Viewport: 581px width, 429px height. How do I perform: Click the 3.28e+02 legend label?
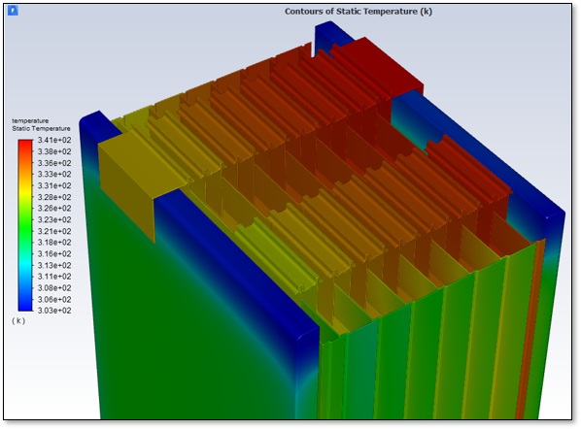pos(54,197)
